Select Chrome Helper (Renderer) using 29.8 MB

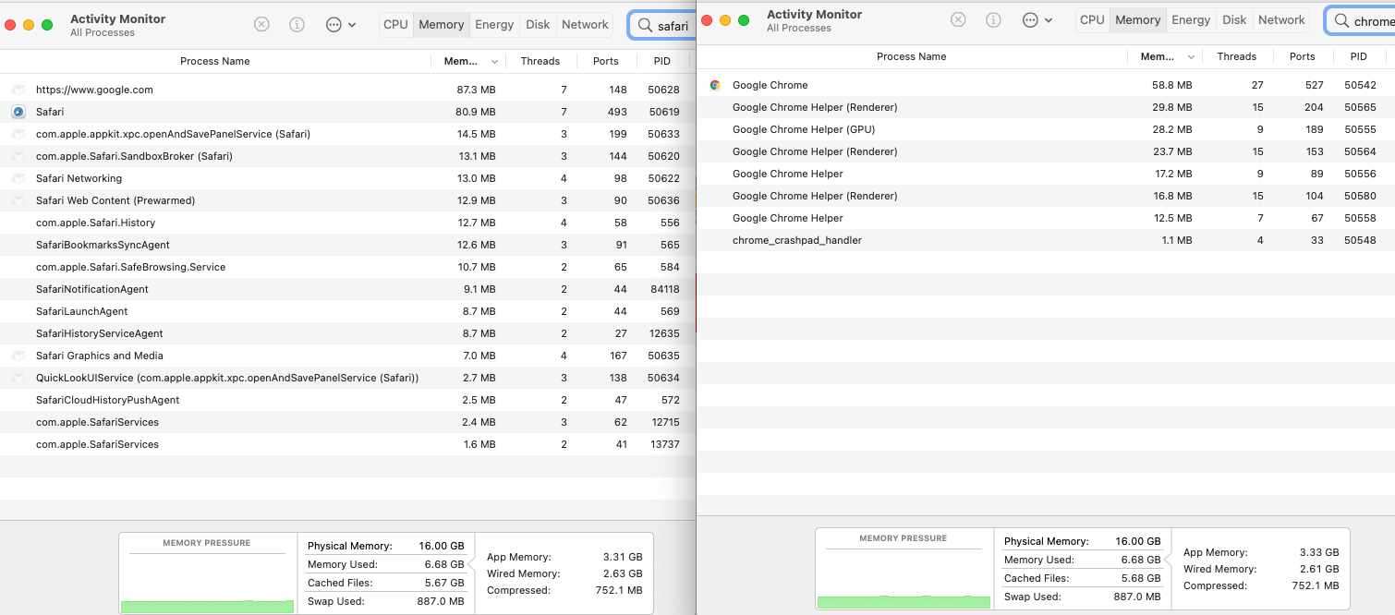point(1045,107)
